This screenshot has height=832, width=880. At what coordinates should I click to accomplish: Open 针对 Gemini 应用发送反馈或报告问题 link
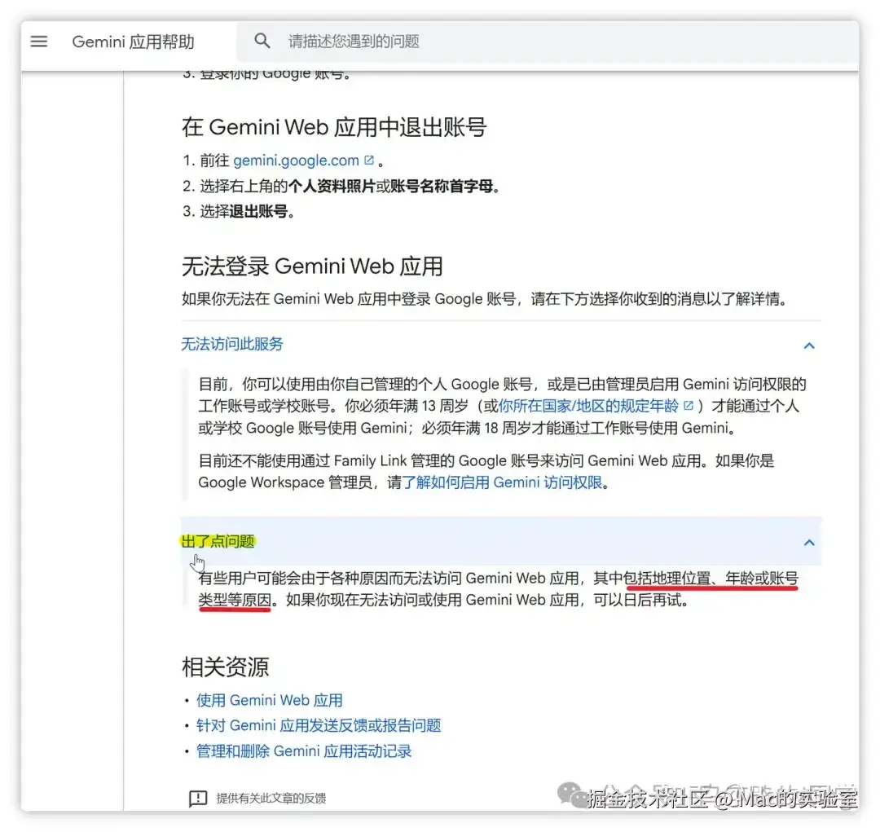[x=319, y=725]
